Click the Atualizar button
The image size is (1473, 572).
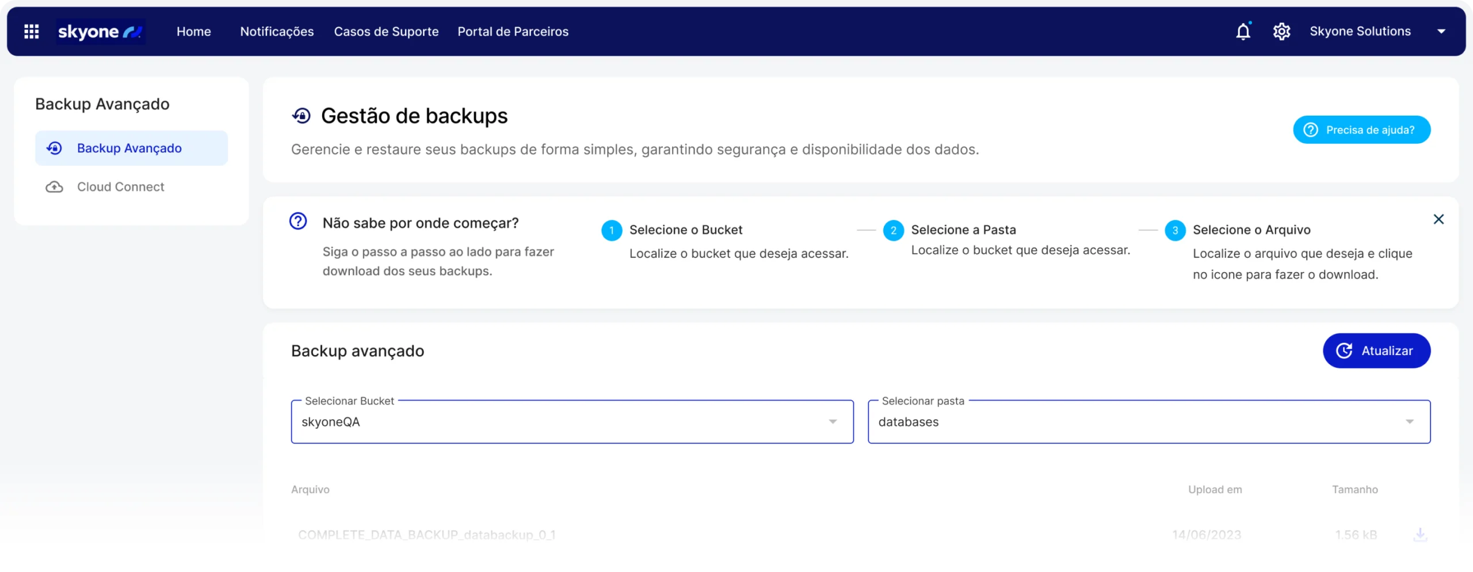[x=1376, y=350]
